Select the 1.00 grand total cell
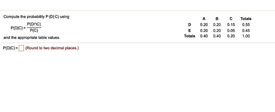 (246, 36)
